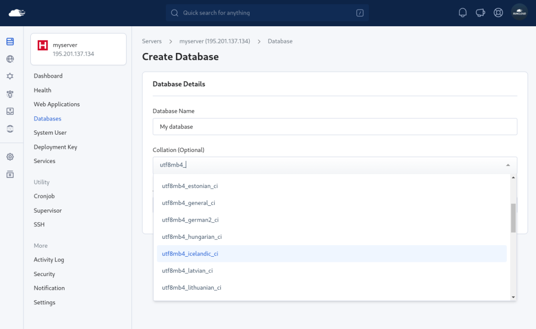
Task: Choose utf8mb4_general_ci collation option
Action: click(189, 203)
